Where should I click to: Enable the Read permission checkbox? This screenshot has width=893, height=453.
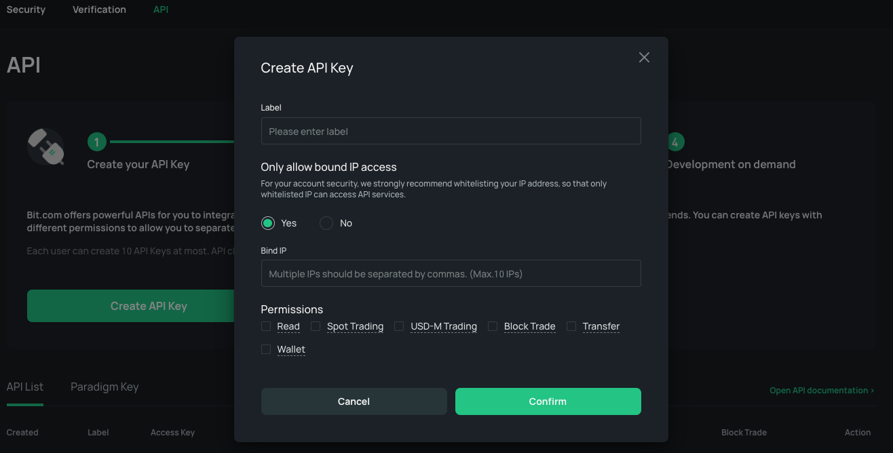[x=266, y=326]
